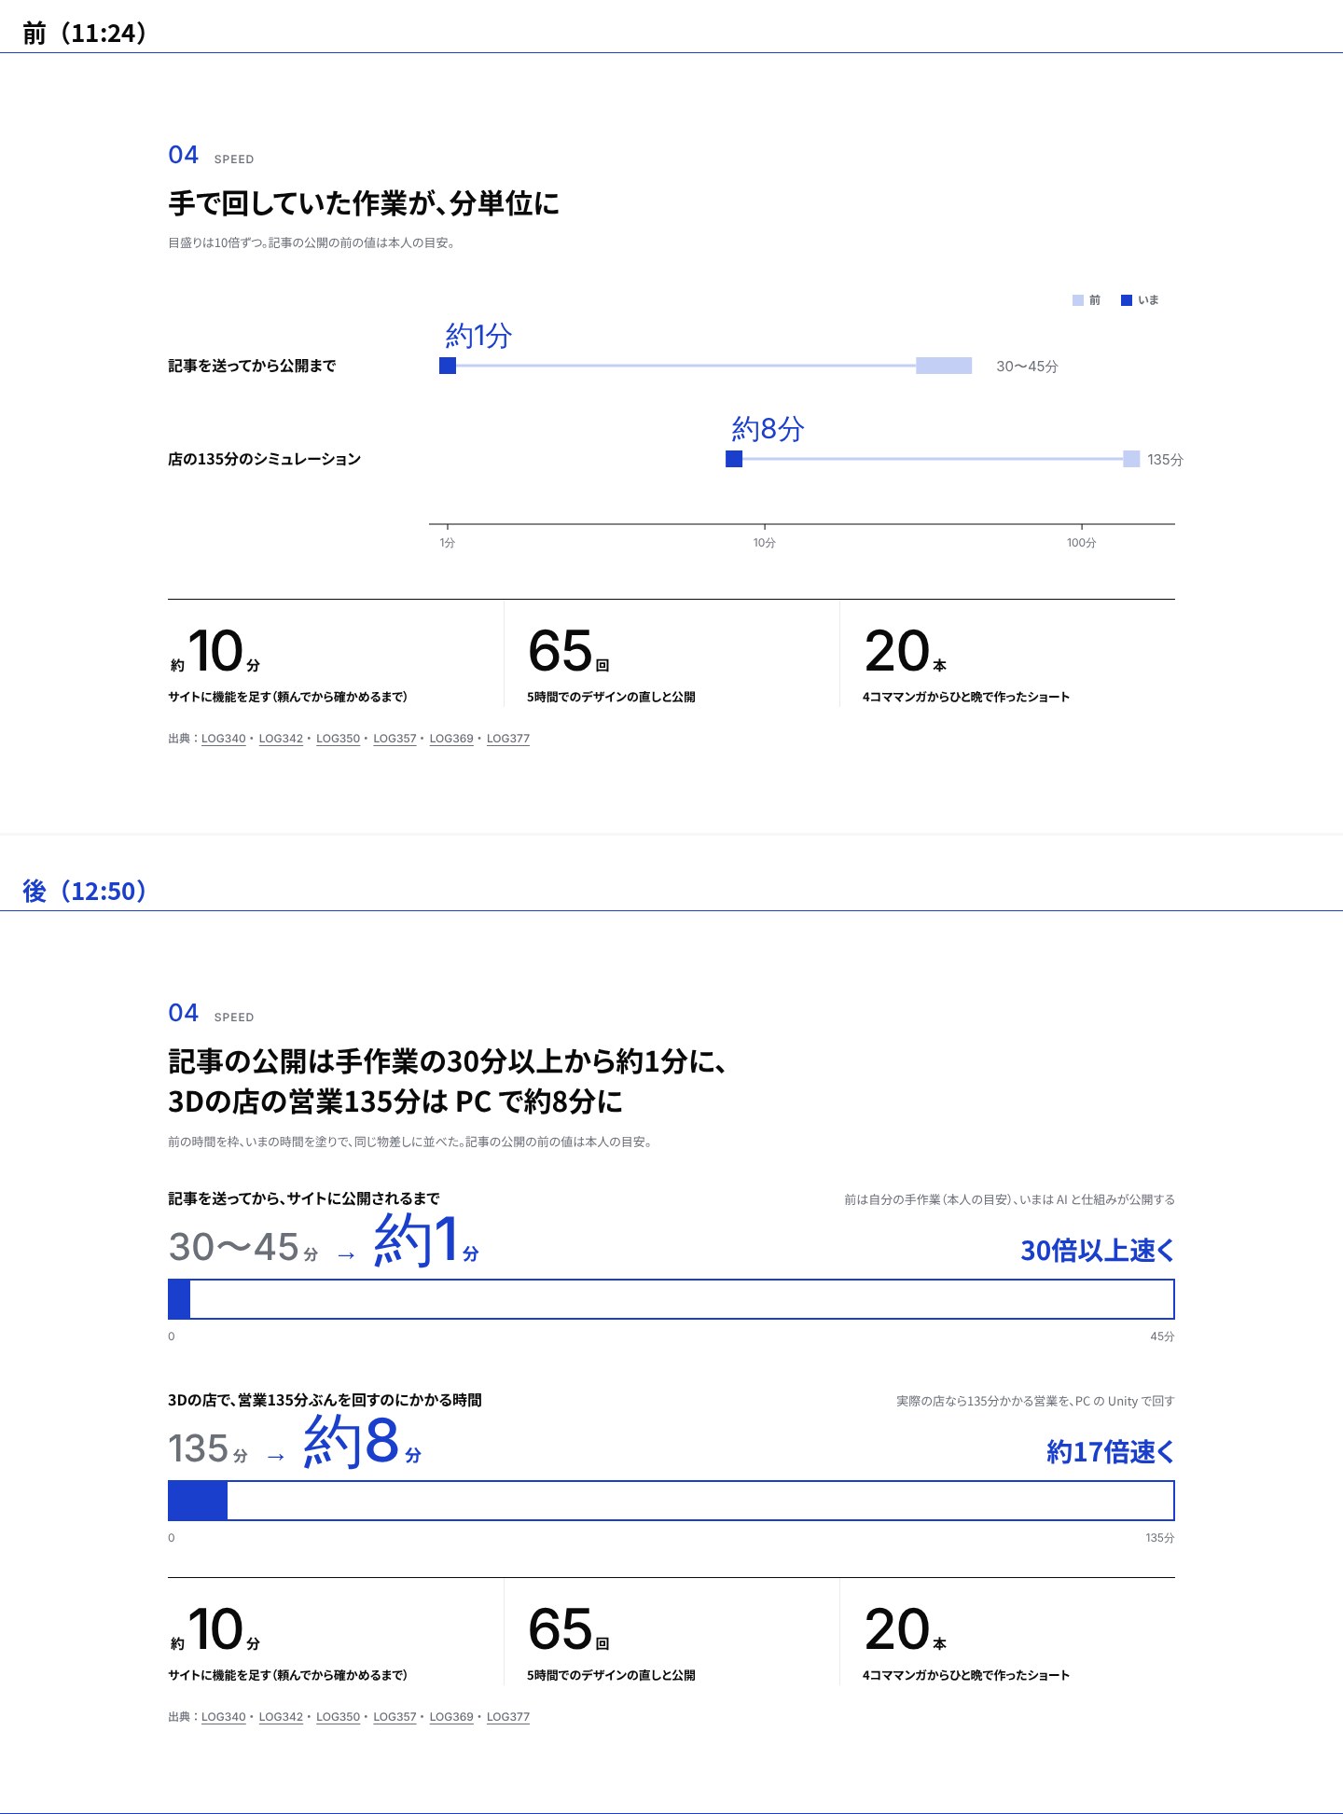Click the 30〜45分 value label in the 前 chart
This screenshot has height=1814, width=1343.
(1027, 367)
